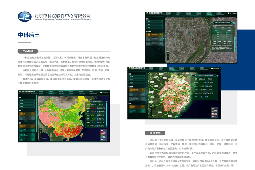
Task: Click teal circle icon on Zhejiang data panel
Action: click(217, 75)
